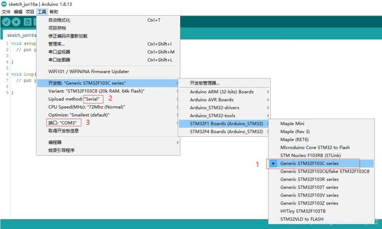
Task: Click the Verify checkmark toolbar icon
Action: click(x=6, y=22)
